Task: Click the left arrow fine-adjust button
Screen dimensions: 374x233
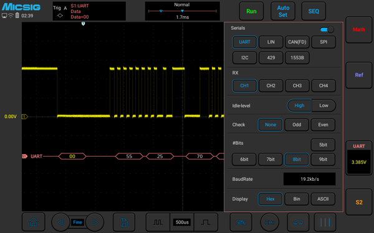Action: point(60,222)
